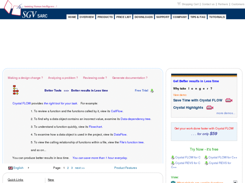Open the Data-dependency tree link
This screenshot has width=245, height=183.
click(x=135, y=119)
